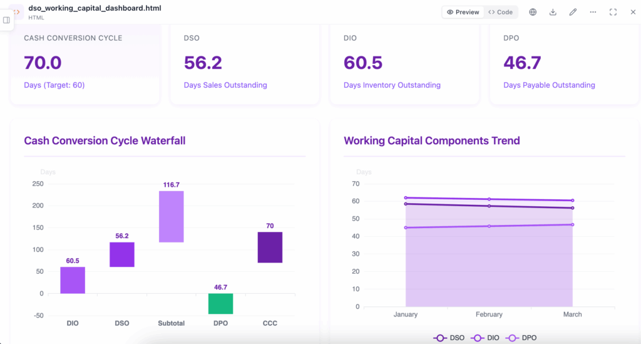Click the dark purple CCC waterfall bar
Viewport: 641px width, 344px height.
point(270,248)
